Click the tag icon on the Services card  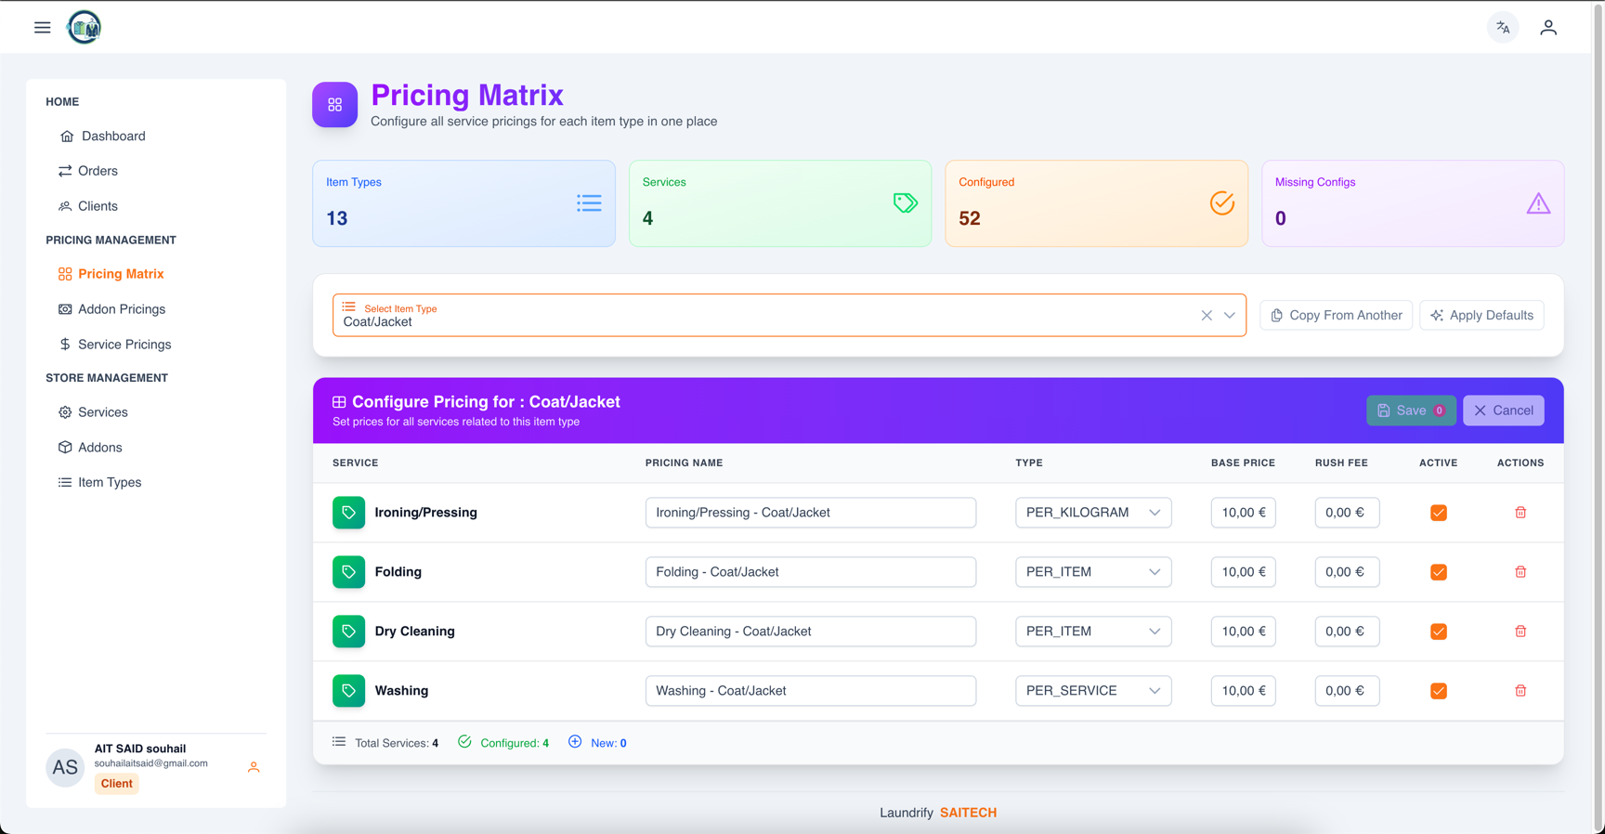(906, 203)
